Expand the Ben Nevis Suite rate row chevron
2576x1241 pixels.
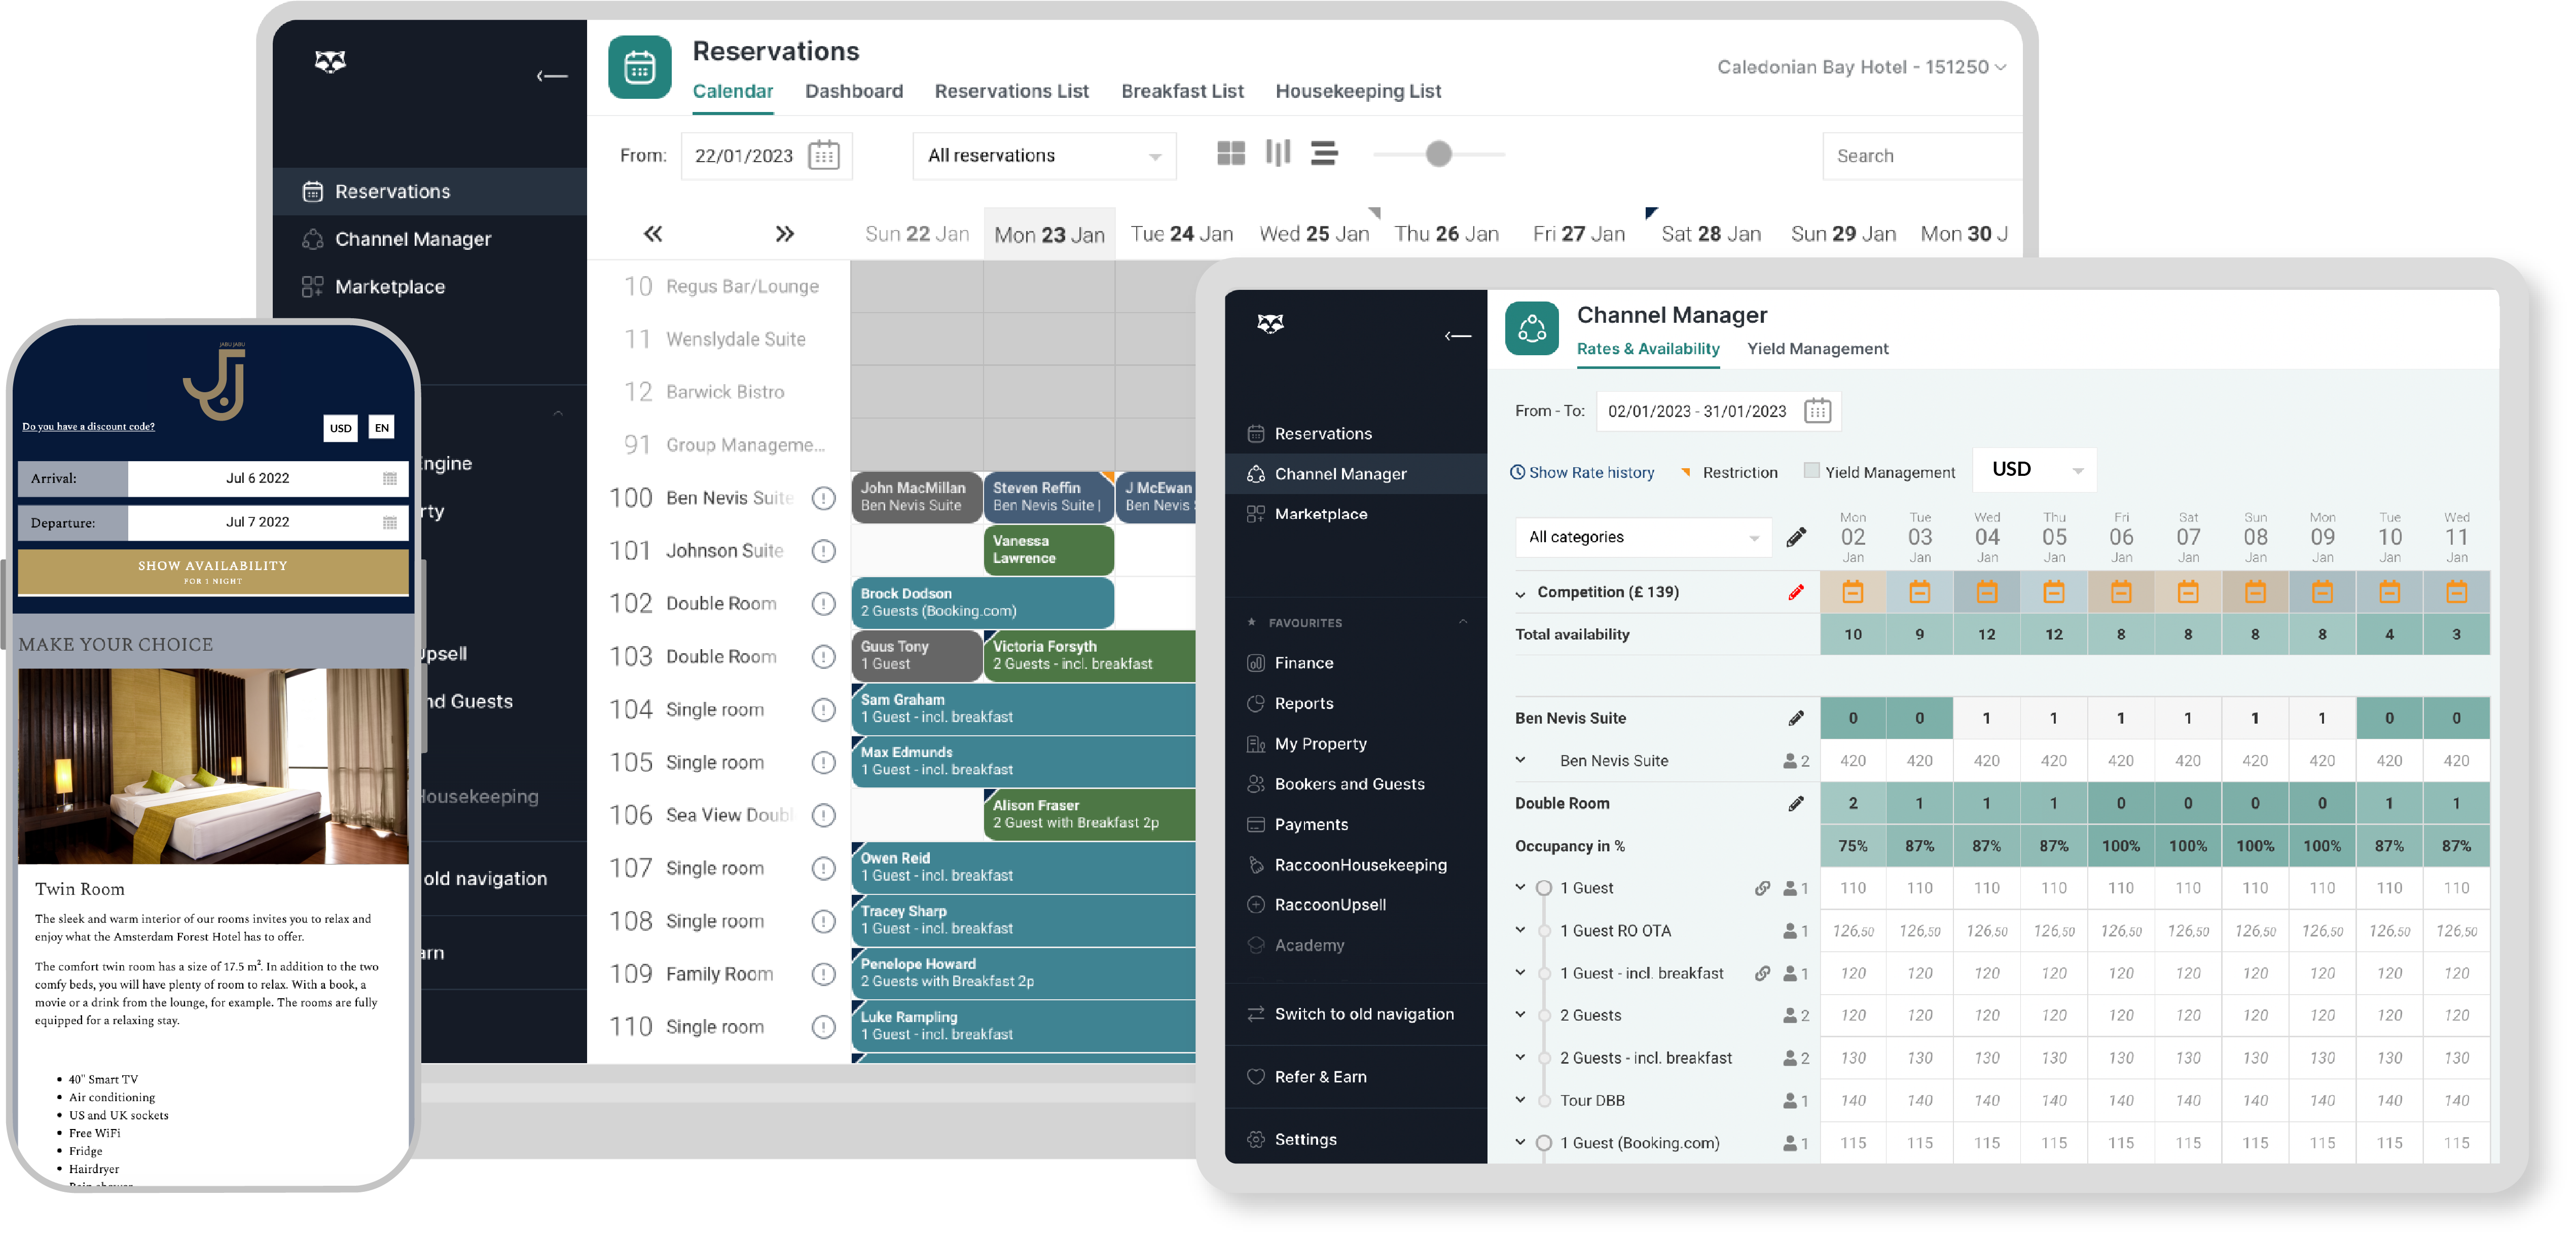coord(1520,761)
